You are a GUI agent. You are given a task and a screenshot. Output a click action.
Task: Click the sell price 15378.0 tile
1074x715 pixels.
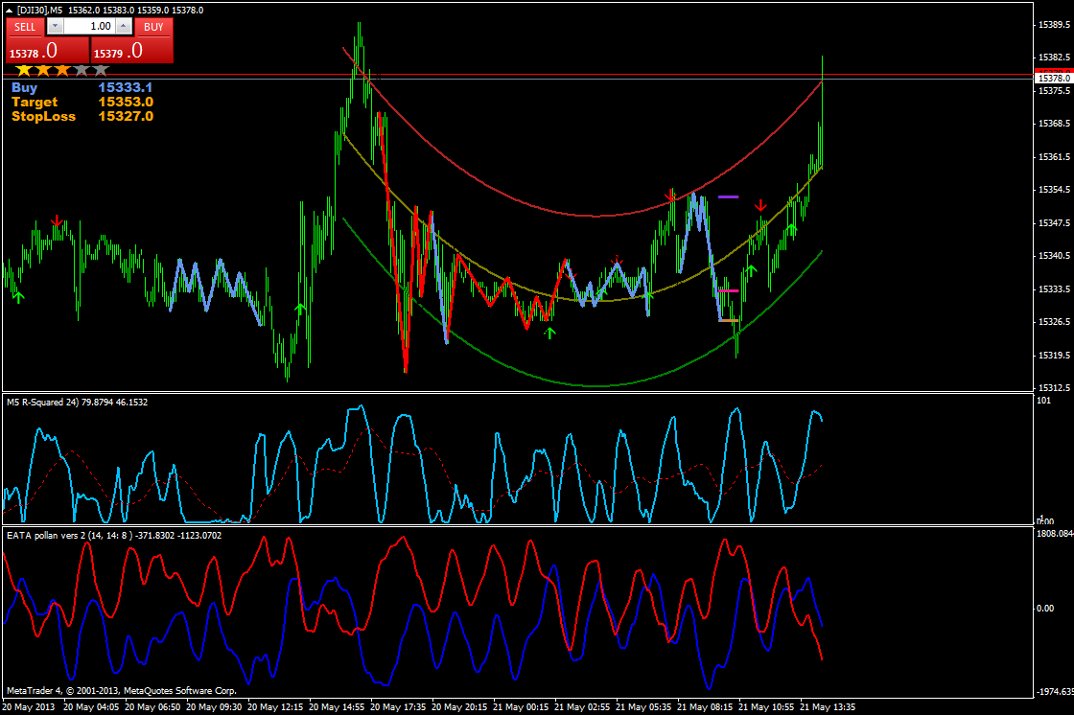(47, 51)
